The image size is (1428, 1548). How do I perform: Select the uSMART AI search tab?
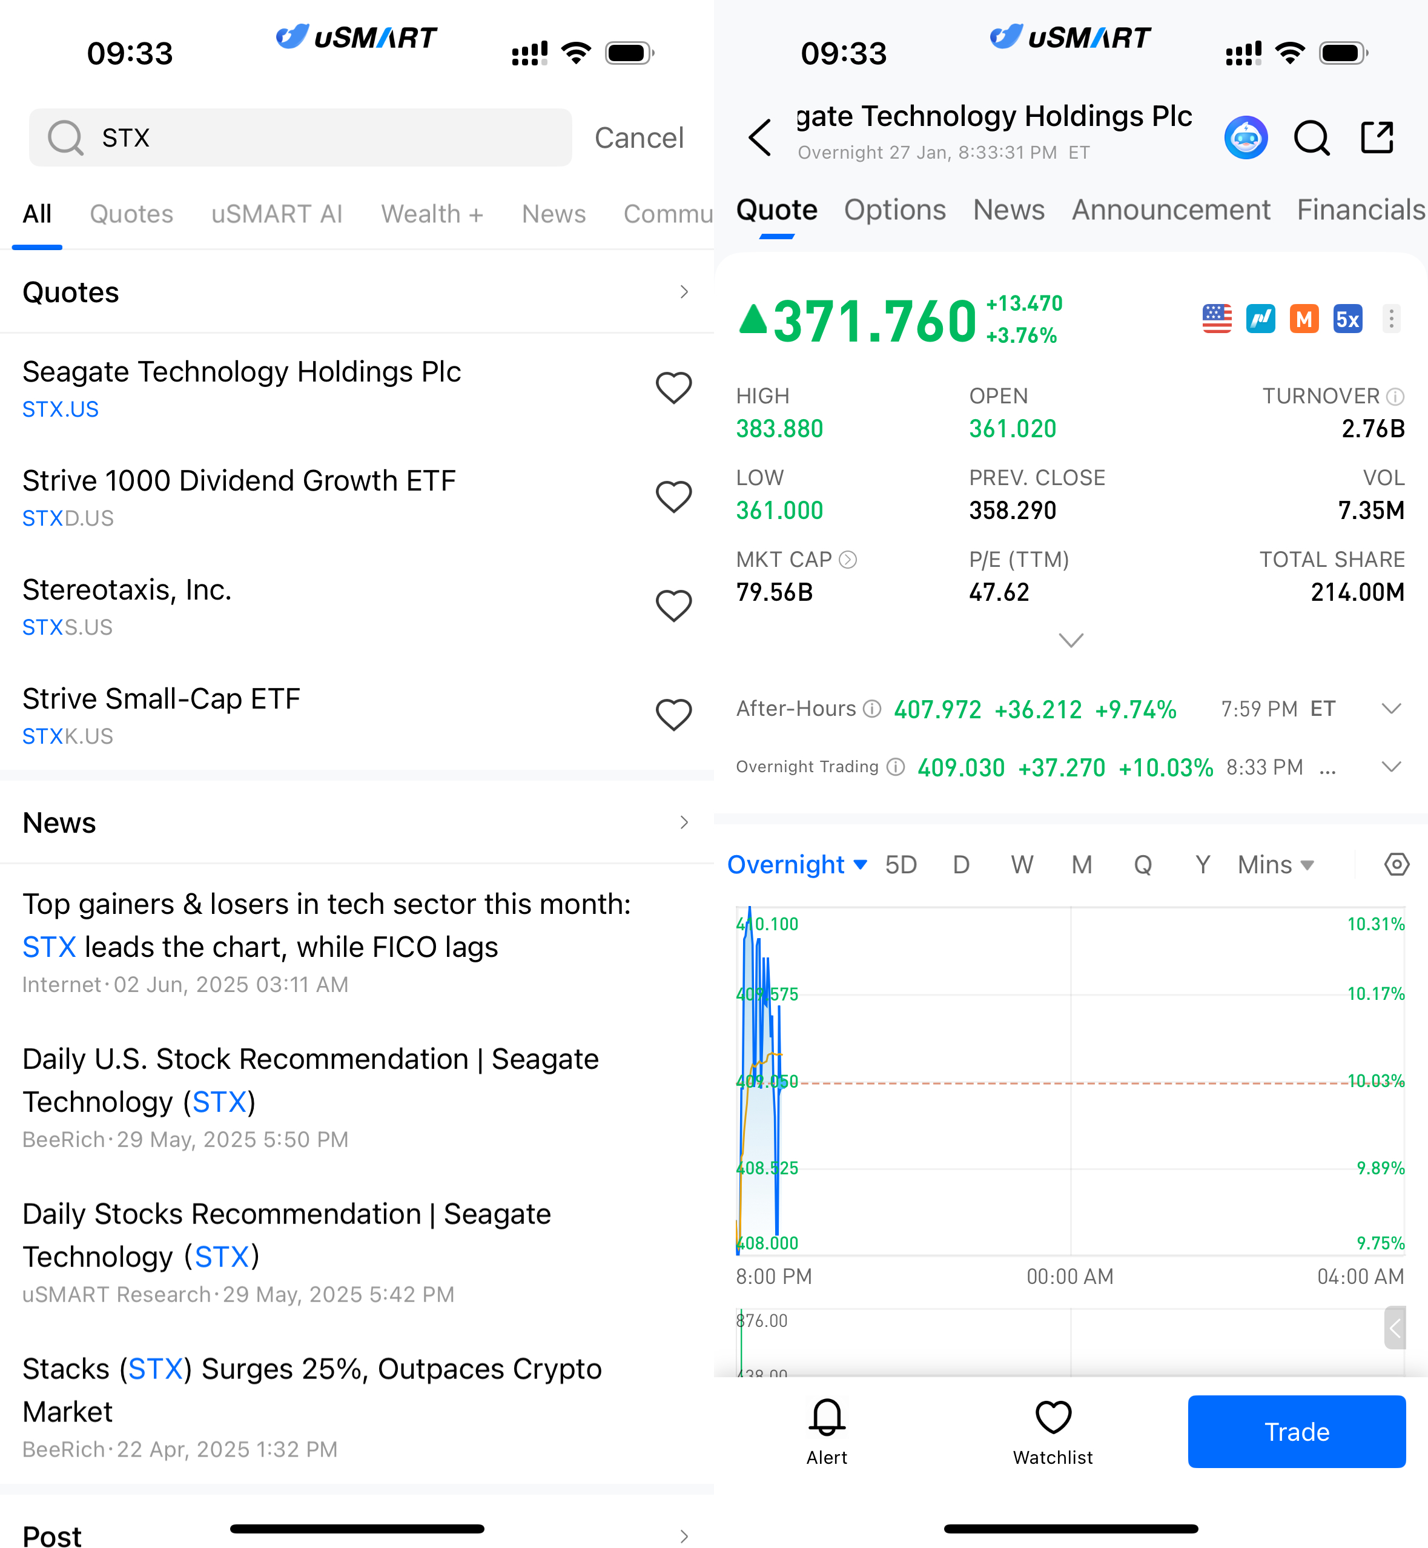[x=277, y=214]
